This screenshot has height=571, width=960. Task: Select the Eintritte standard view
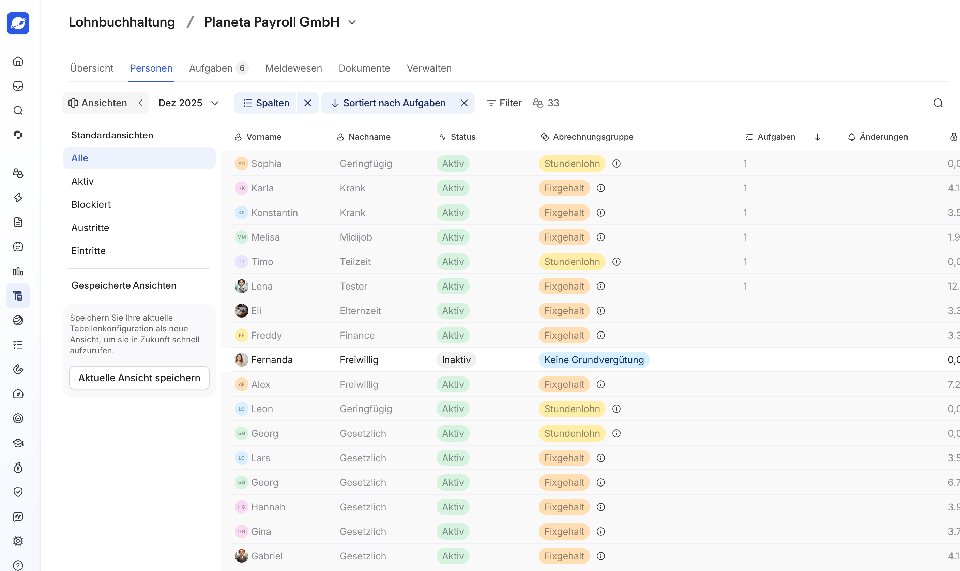pyautogui.click(x=139, y=250)
